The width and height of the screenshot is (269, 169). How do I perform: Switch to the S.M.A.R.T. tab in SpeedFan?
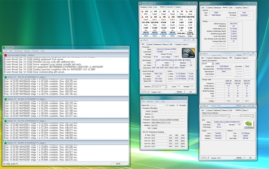(170, 7)
